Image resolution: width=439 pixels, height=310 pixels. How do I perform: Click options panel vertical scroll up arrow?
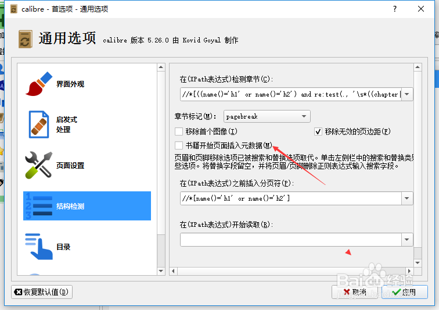coord(418,67)
